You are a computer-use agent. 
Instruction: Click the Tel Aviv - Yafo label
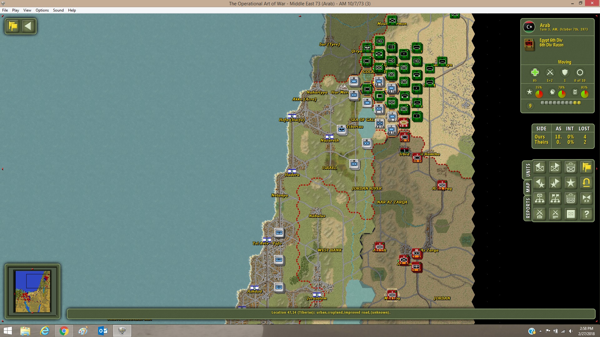click(267, 243)
